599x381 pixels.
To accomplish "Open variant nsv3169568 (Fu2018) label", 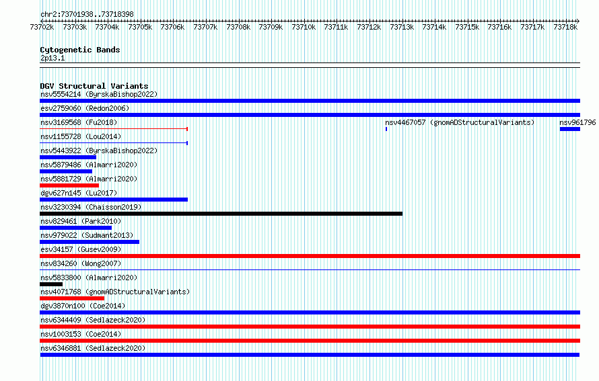I will (79, 122).
